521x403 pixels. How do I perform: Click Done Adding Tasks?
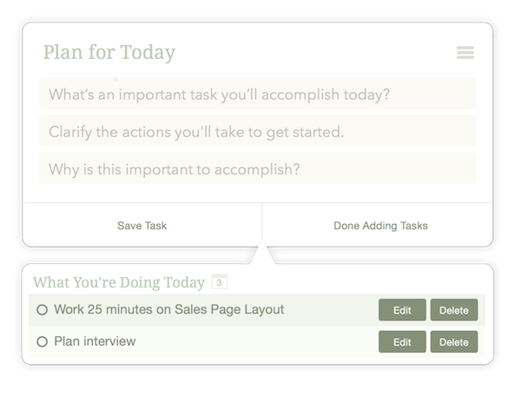(380, 226)
